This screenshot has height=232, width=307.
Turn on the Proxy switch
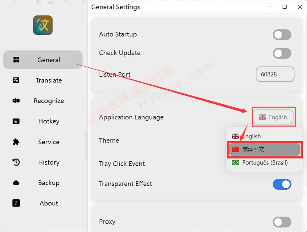pyautogui.click(x=282, y=222)
